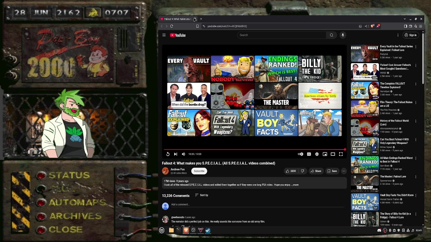The image size is (431, 242).
Task: Switch to theater mode
Action: coord(333,154)
